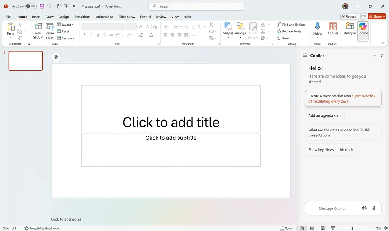Toggle italic formatting

[x=91, y=35]
